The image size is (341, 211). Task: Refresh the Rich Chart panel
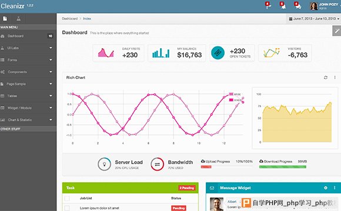click(326, 77)
